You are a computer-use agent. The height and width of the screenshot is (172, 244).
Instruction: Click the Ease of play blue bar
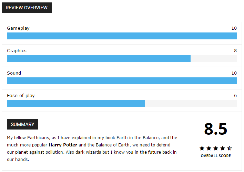(x=76, y=103)
